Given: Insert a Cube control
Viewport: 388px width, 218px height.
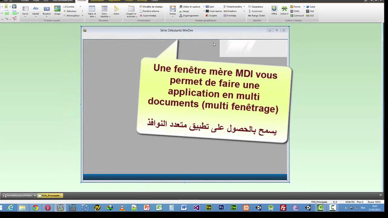Looking at the screenshot, I should [311, 7].
